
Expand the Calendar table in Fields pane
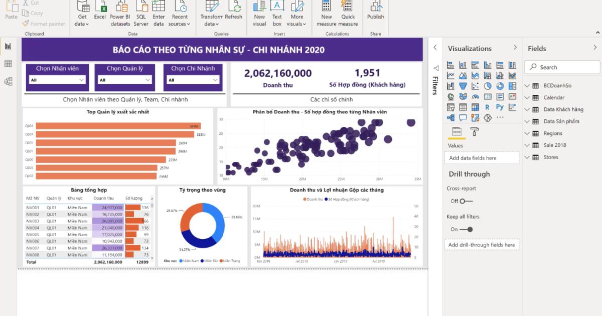527,97
